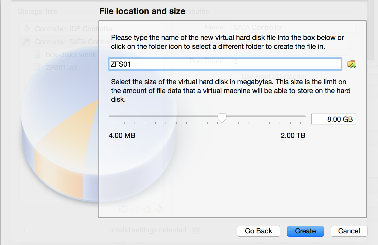Toggle the Use Host I/O Cache checkbox

236,77
